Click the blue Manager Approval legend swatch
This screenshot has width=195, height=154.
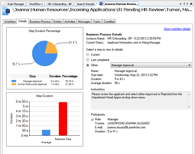[x=14, y=81]
